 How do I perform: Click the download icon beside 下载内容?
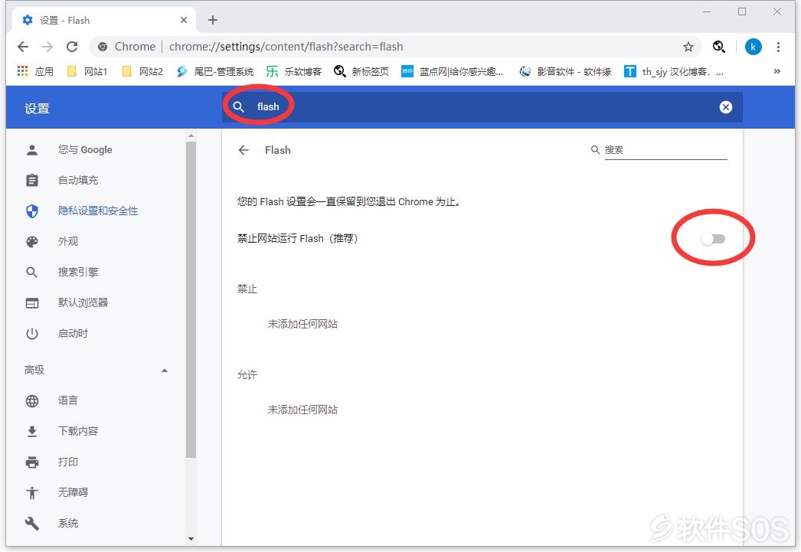tap(32, 432)
